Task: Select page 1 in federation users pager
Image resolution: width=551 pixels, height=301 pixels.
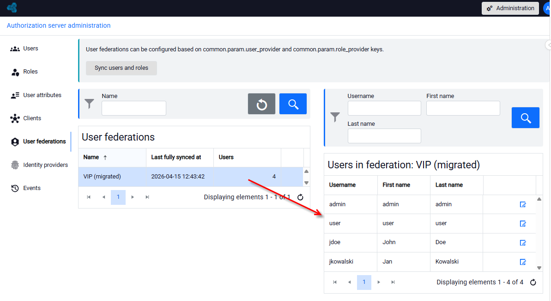Action: (364, 283)
